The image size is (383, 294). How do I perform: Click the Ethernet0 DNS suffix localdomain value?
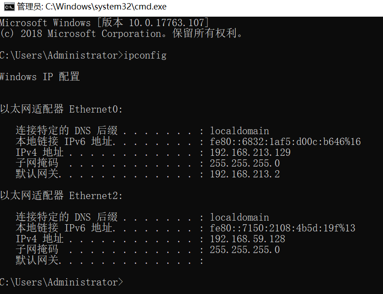pos(239,131)
